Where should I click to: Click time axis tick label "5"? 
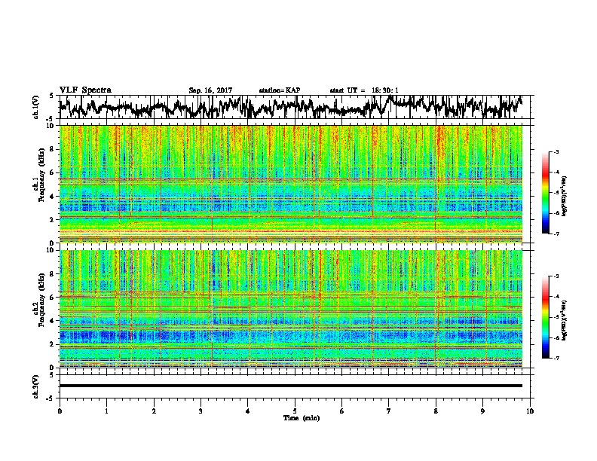(x=295, y=411)
